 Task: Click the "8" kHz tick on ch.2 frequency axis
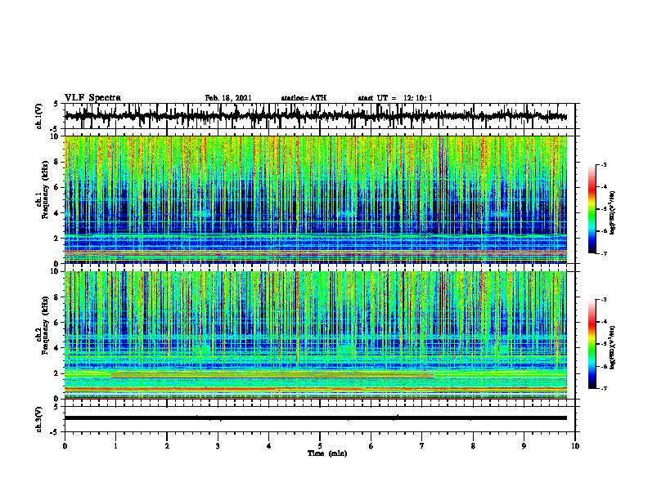(57, 297)
